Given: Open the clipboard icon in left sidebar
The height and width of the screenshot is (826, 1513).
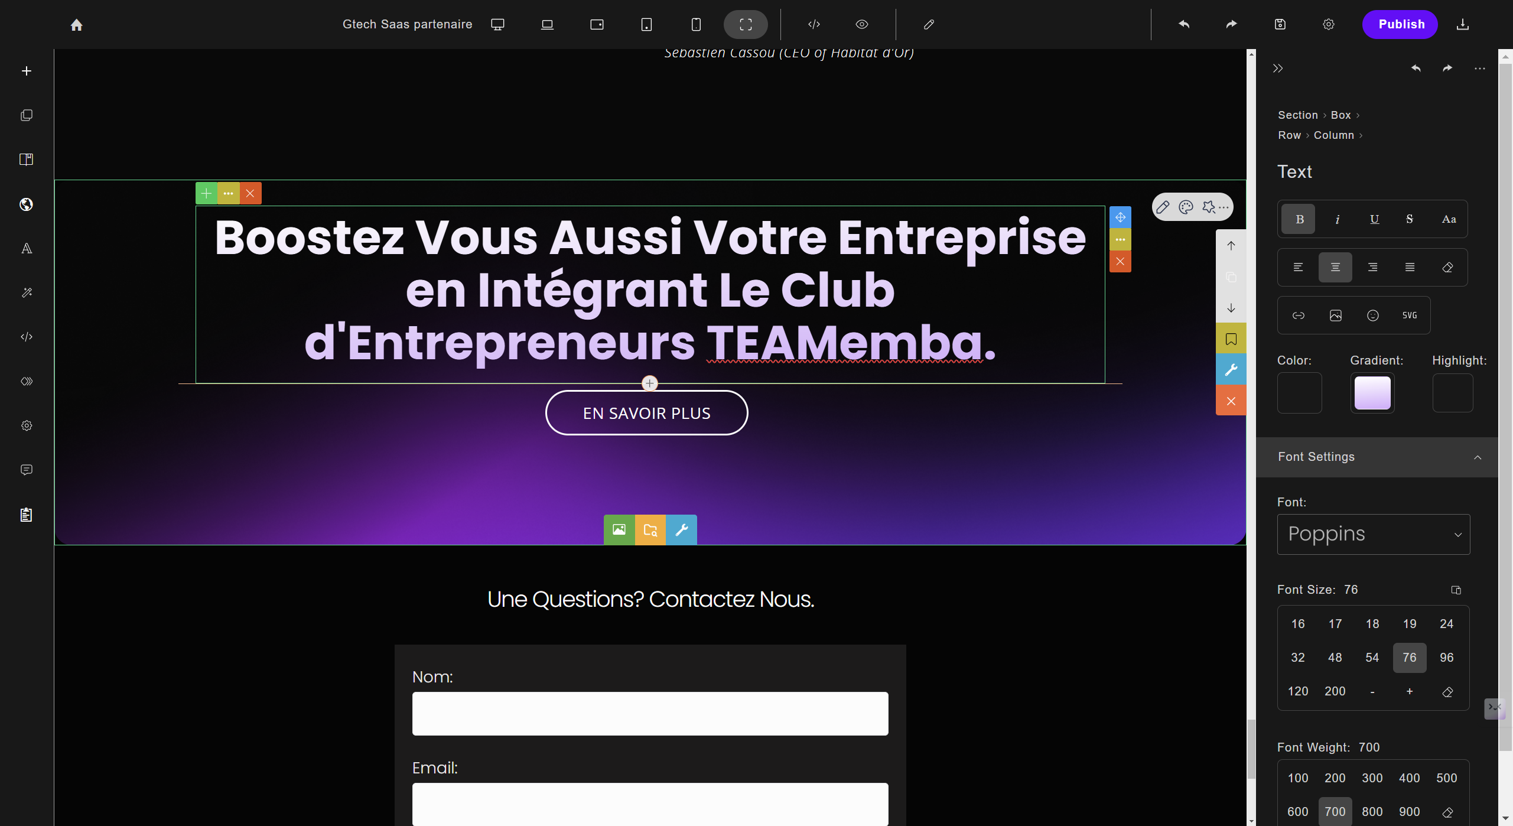Looking at the screenshot, I should coord(27,515).
